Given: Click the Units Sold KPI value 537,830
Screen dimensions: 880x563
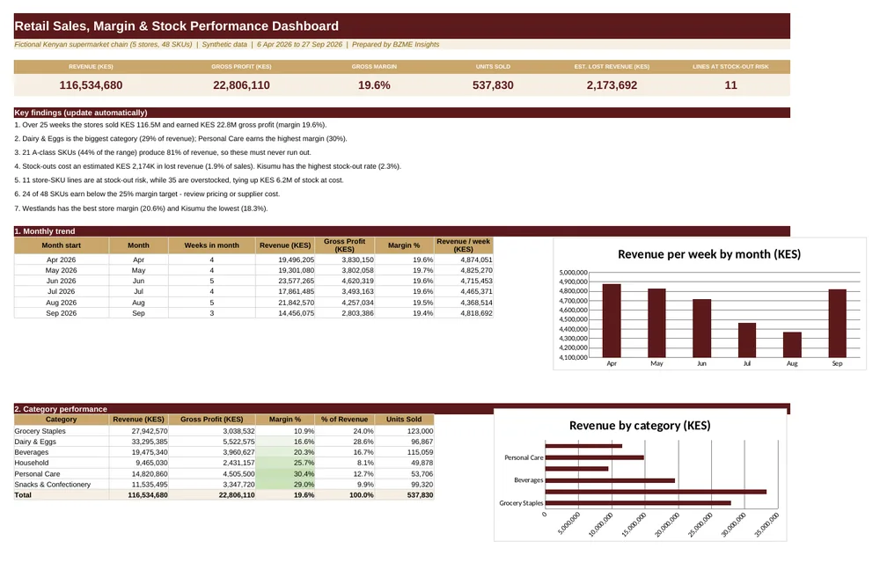Looking at the screenshot, I should coord(493,85).
